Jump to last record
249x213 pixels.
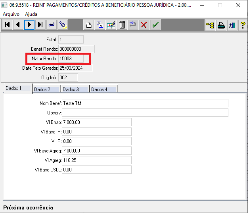(40, 25)
